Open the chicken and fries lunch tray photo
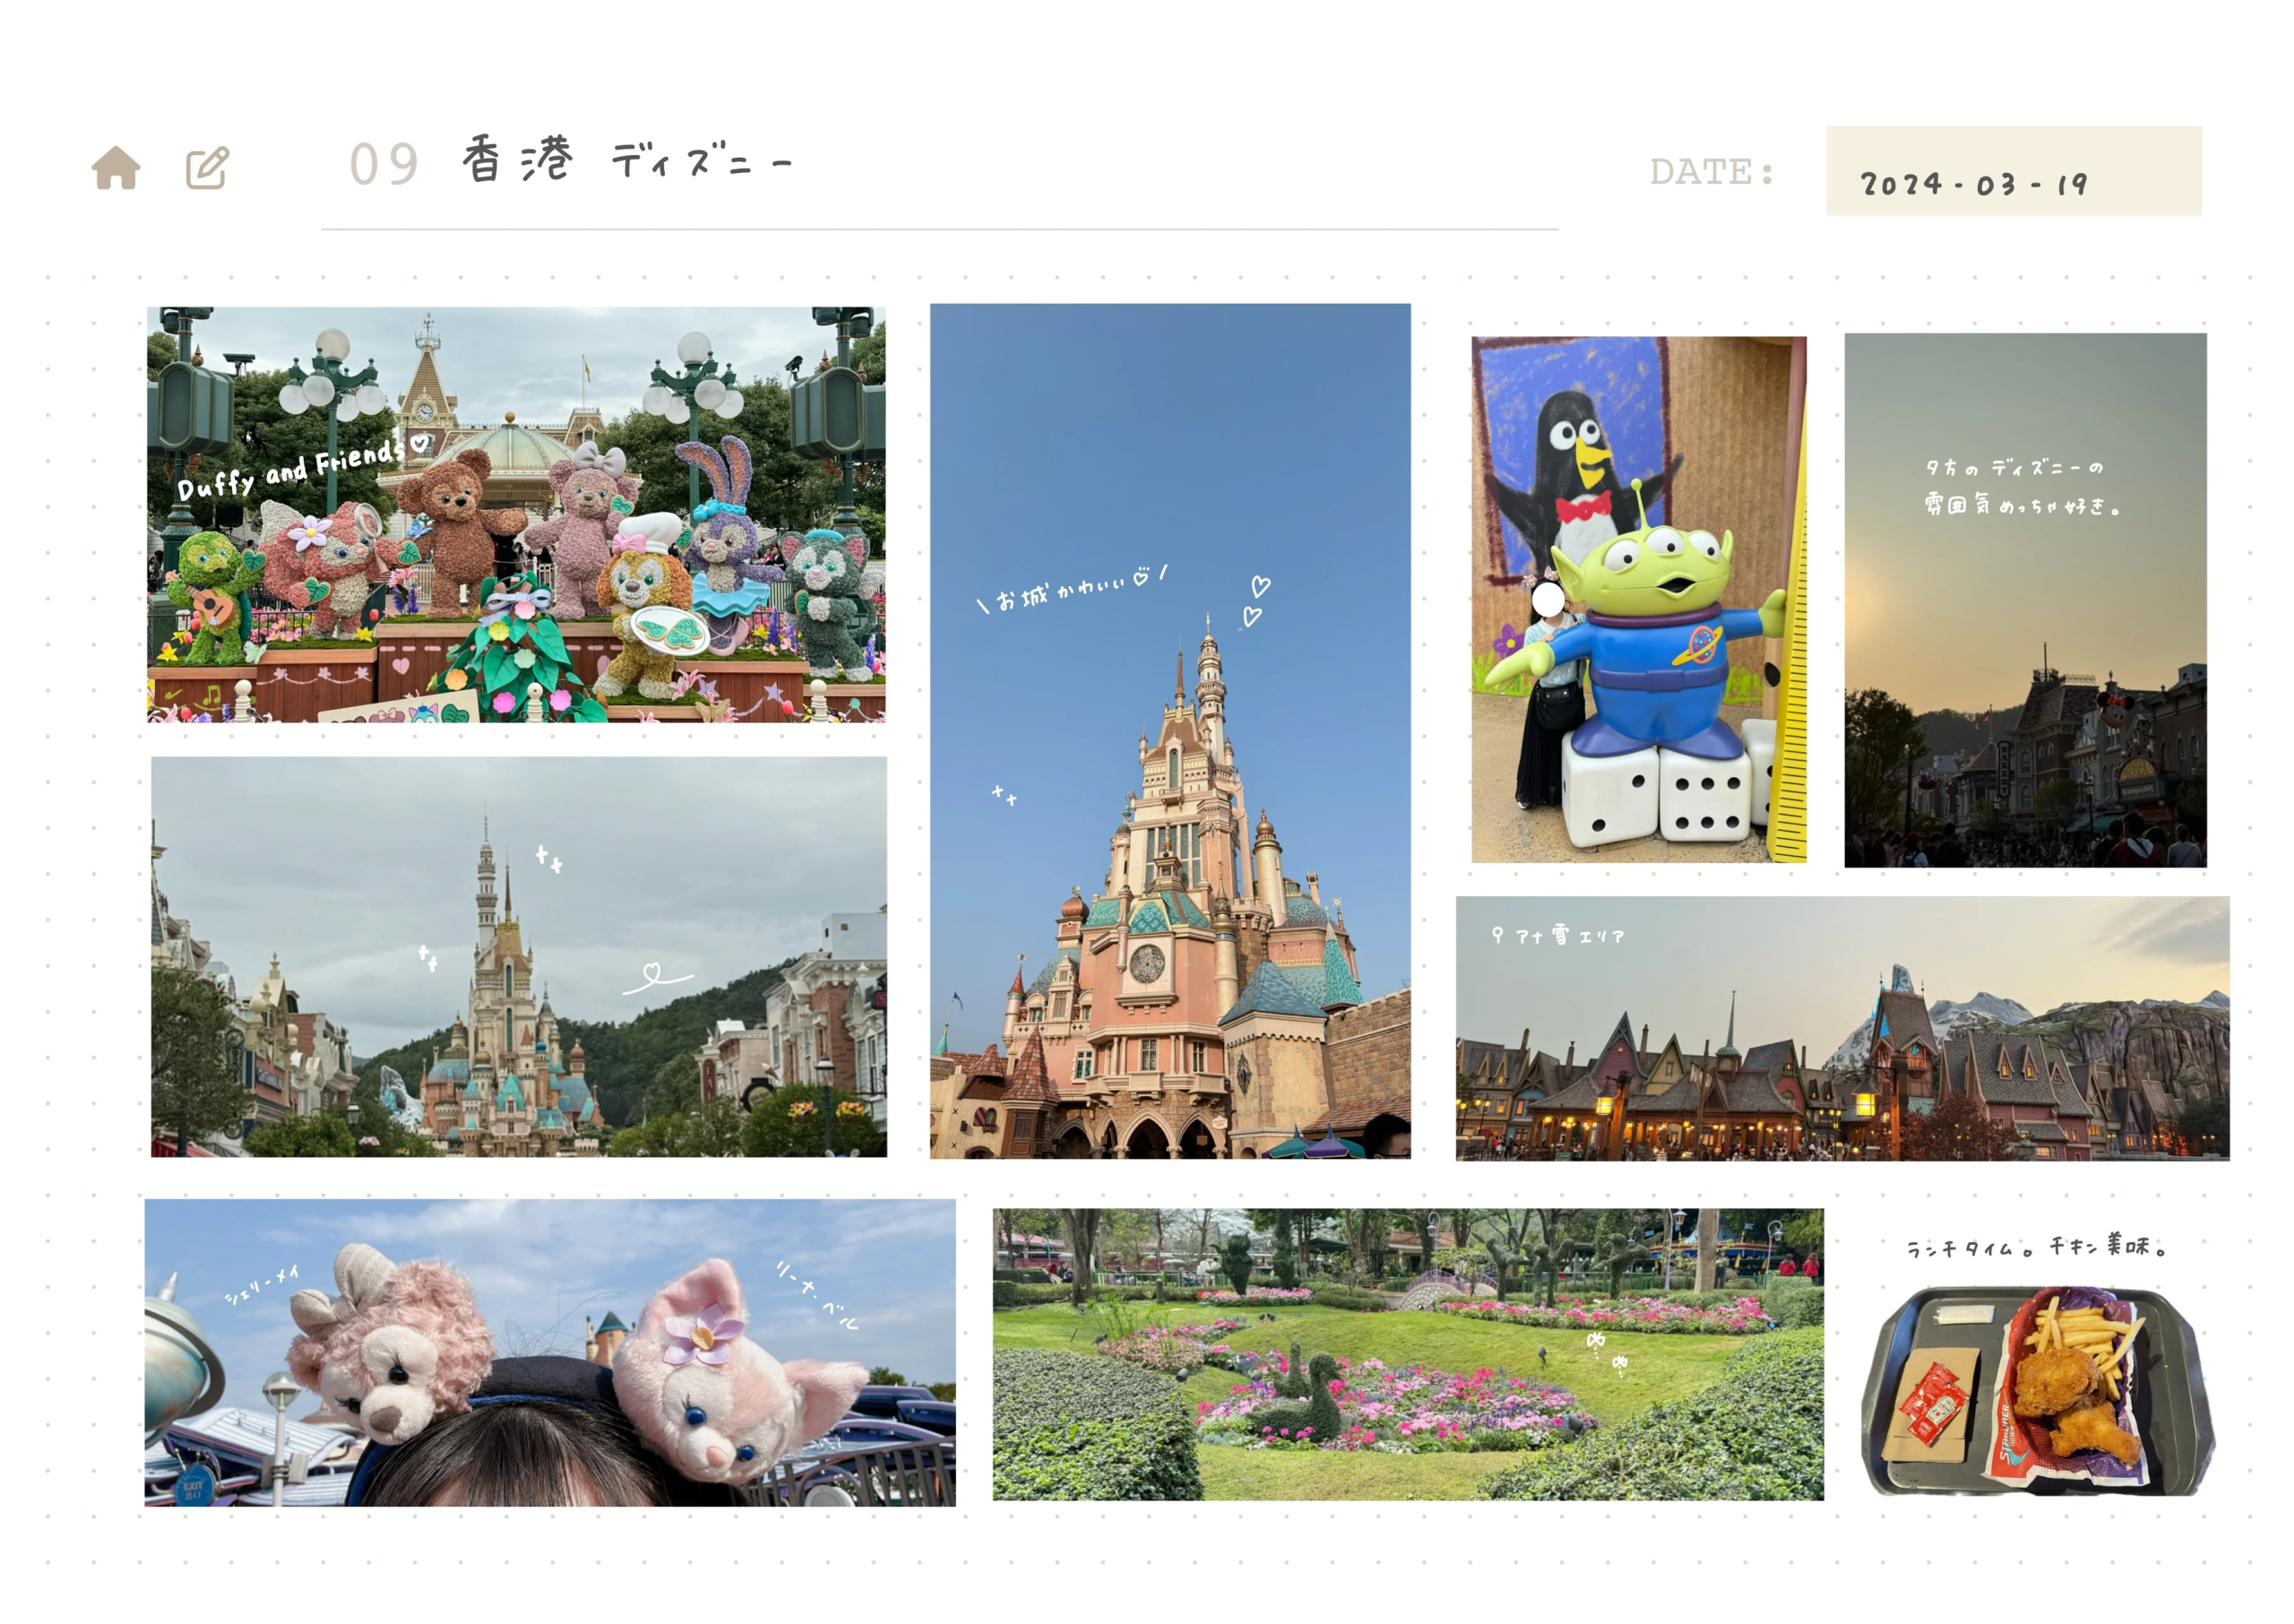Viewport: 2294px width, 1624px height. click(x=2037, y=1390)
